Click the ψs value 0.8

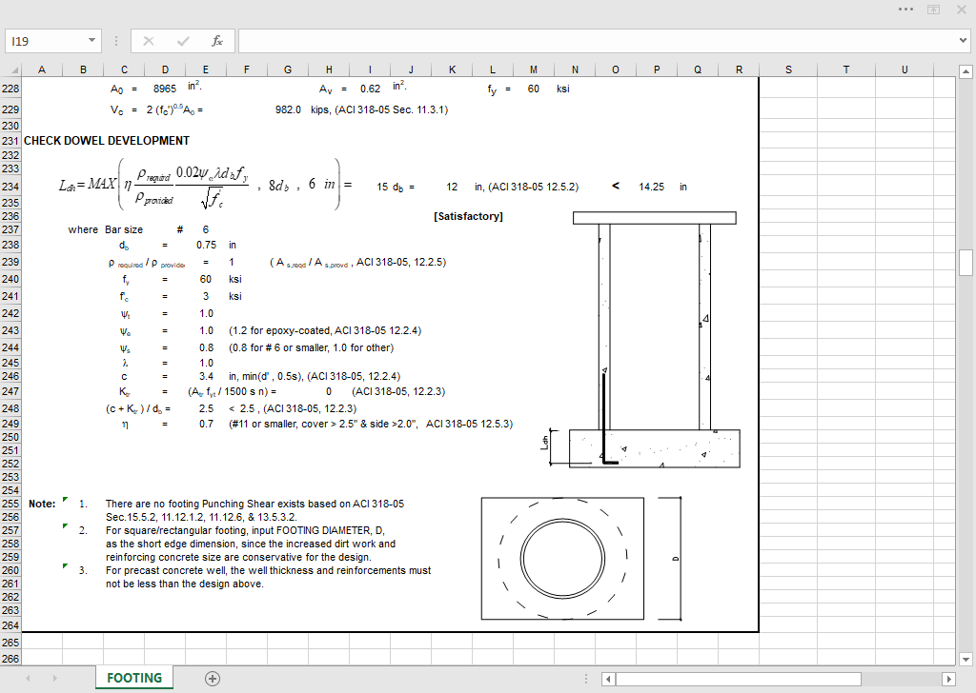pyautogui.click(x=206, y=348)
